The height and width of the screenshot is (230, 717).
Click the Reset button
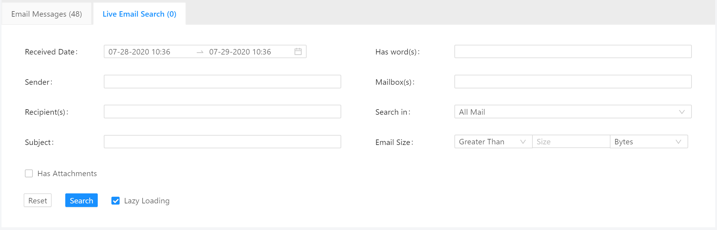(x=38, y=200)
